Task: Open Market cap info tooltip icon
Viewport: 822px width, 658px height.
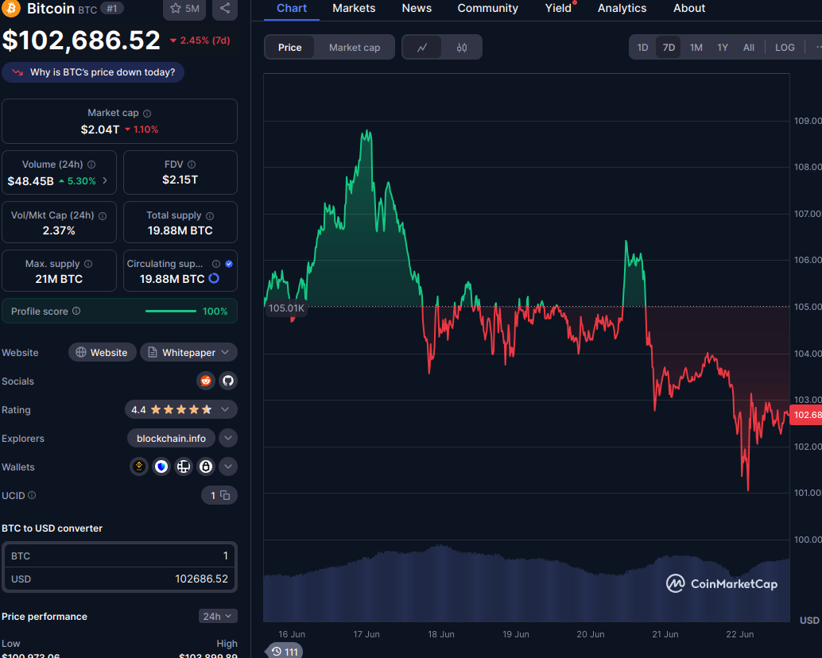Action: [x=147, y=113]
